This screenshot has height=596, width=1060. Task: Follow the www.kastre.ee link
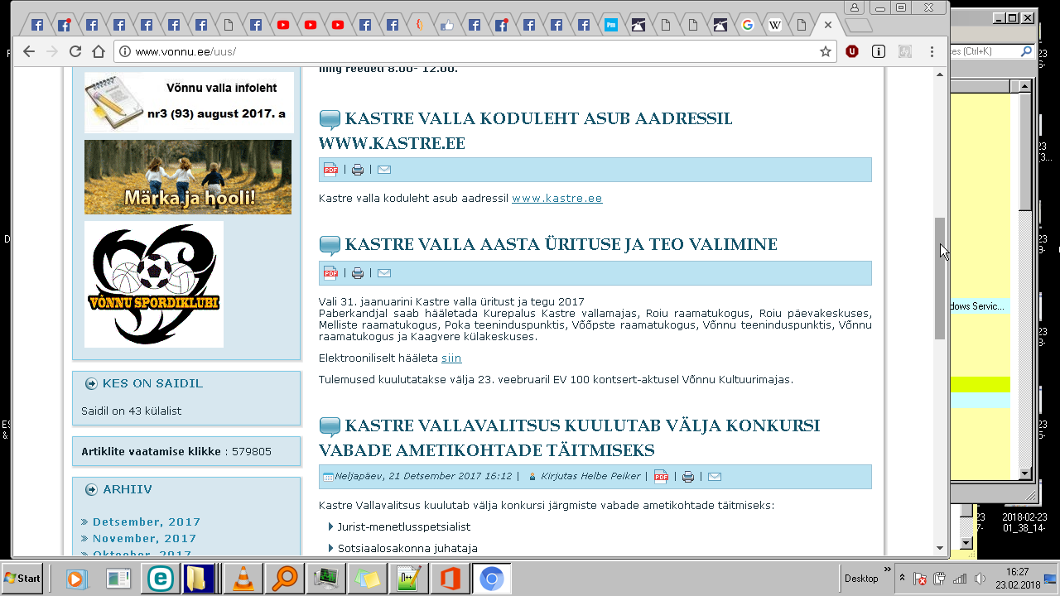point(556,199)
